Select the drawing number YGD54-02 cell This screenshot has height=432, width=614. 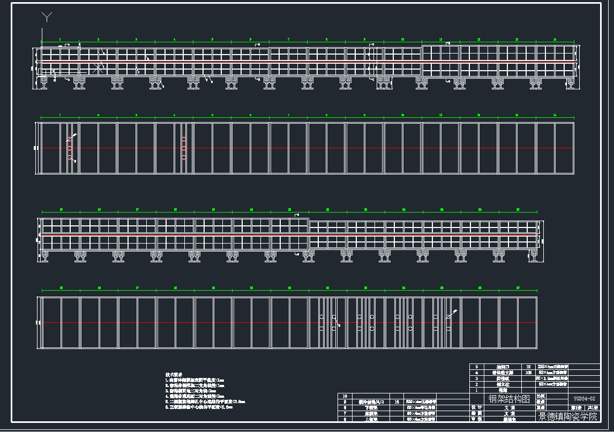pyautogui.click(x=584, y=398)
